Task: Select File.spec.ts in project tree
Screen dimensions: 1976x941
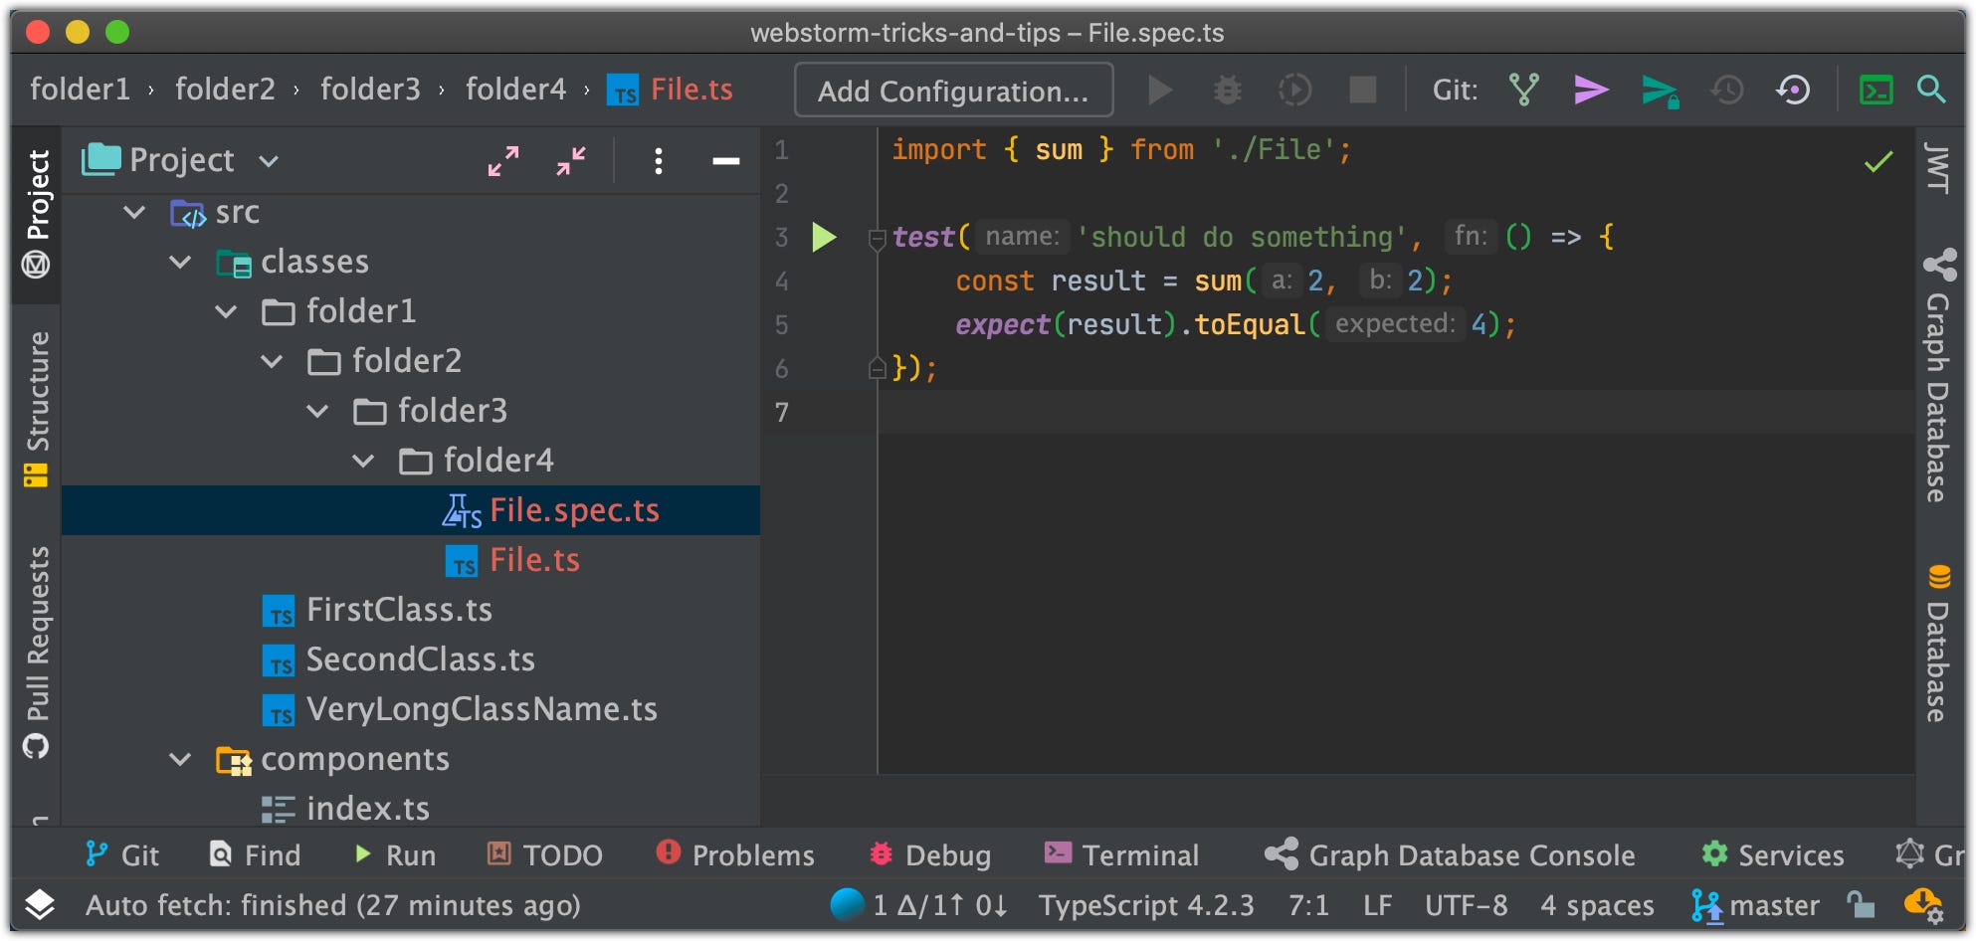Action: click(411, 510)
